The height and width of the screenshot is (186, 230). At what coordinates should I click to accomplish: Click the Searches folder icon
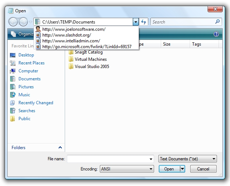click(13, 110)
